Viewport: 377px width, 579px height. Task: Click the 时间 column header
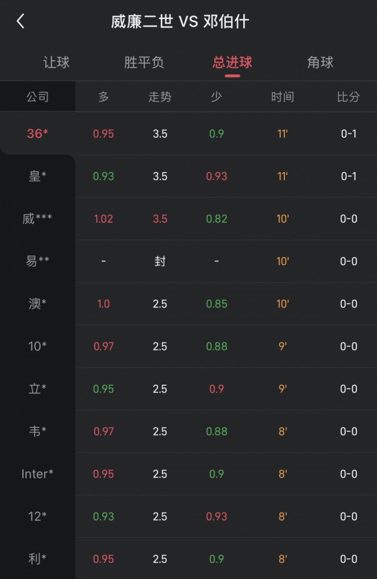[x=283, y=97]
